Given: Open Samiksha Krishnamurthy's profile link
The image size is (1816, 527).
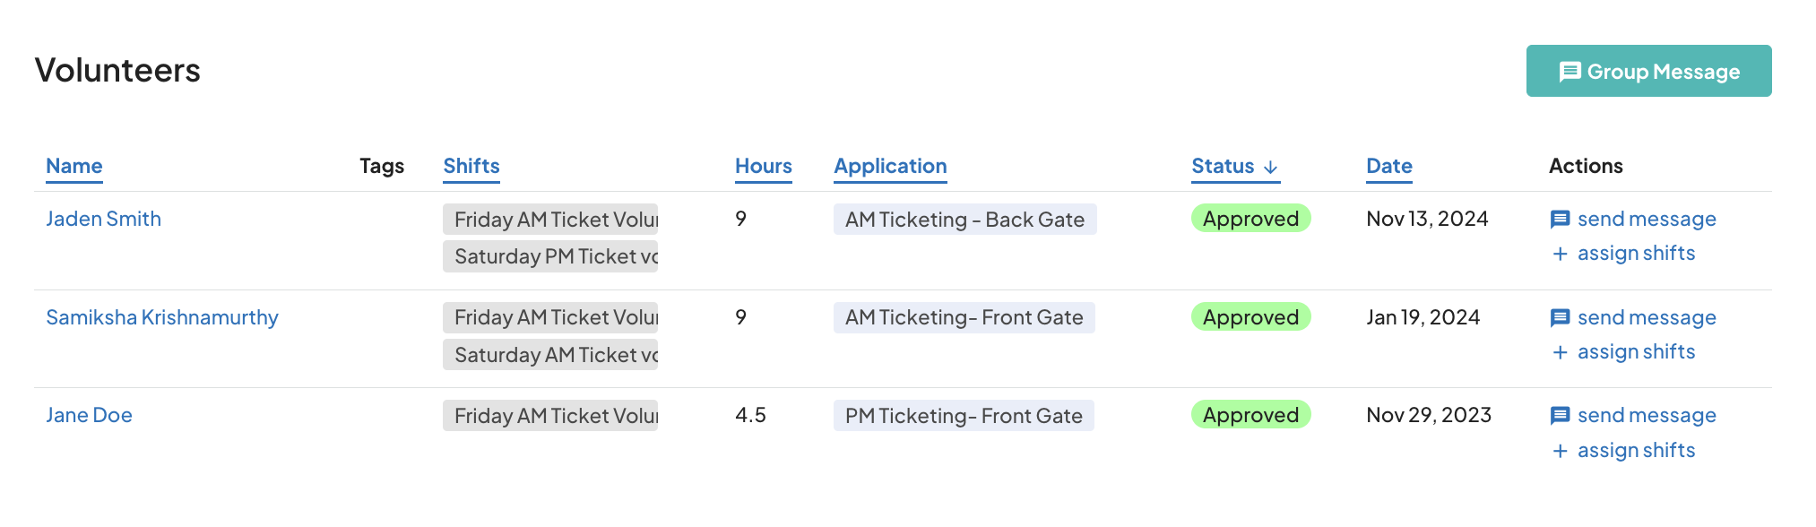Looking at the screenshot, I should tap(161, 317).
